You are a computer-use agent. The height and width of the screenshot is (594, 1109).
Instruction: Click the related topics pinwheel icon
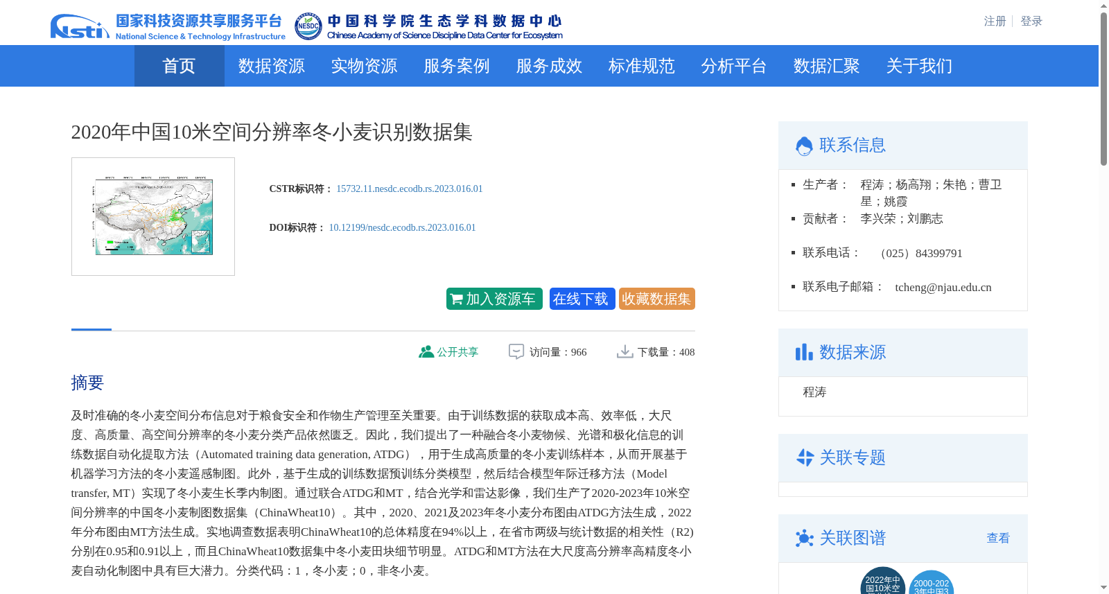[x=804, y=457]
